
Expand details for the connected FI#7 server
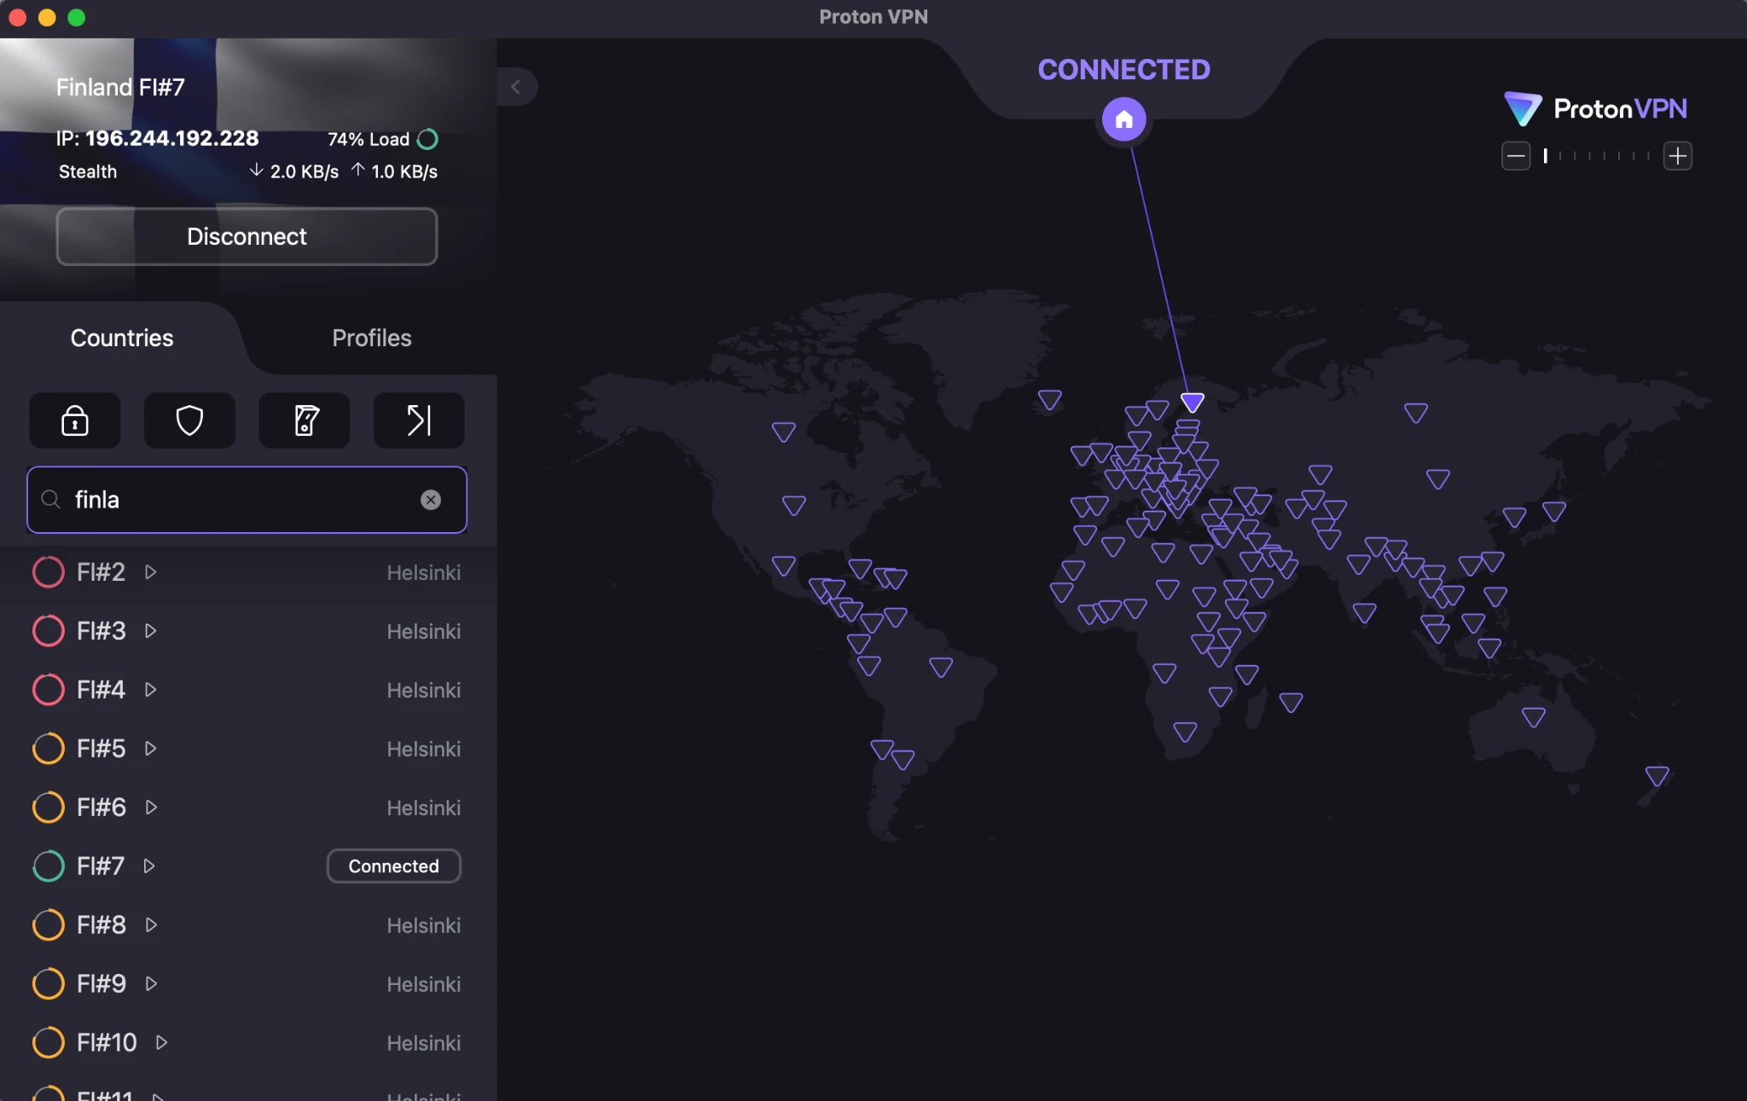click(149, 866)
